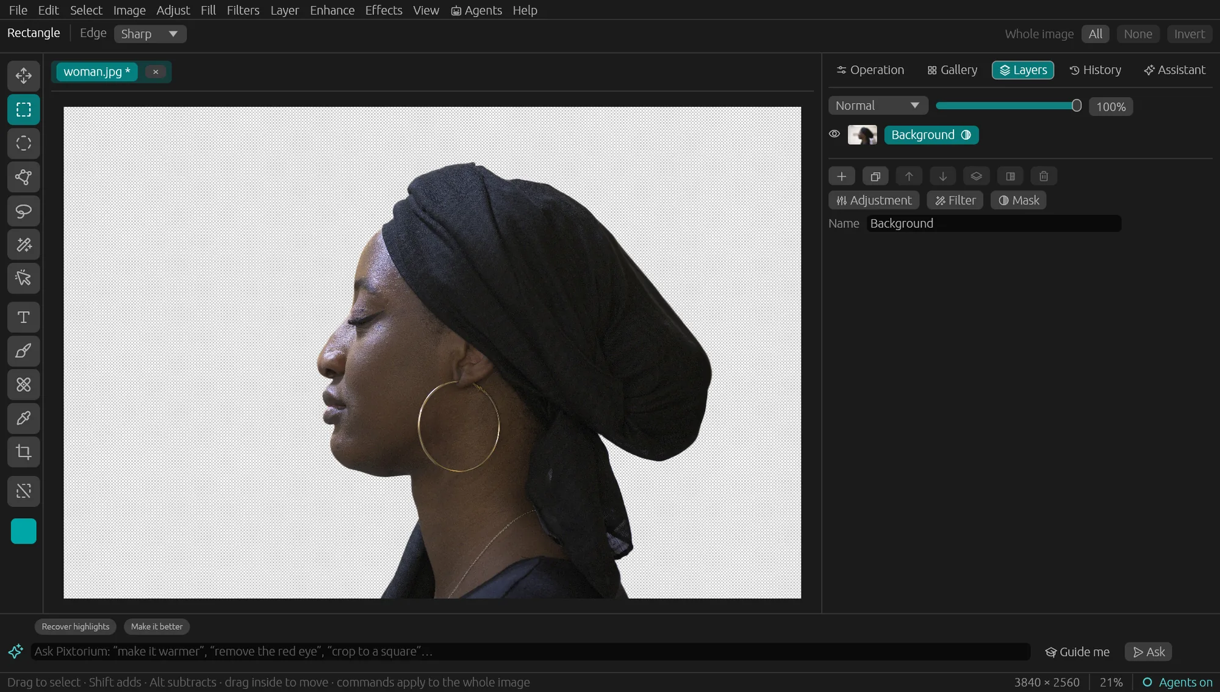Select the Magic Wand tool
1220x692 pixels.
coord(24,245)
